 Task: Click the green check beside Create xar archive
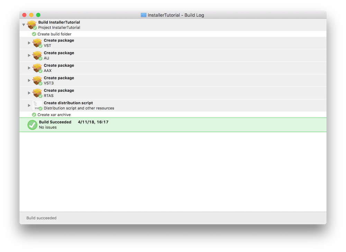pos(34,115)
